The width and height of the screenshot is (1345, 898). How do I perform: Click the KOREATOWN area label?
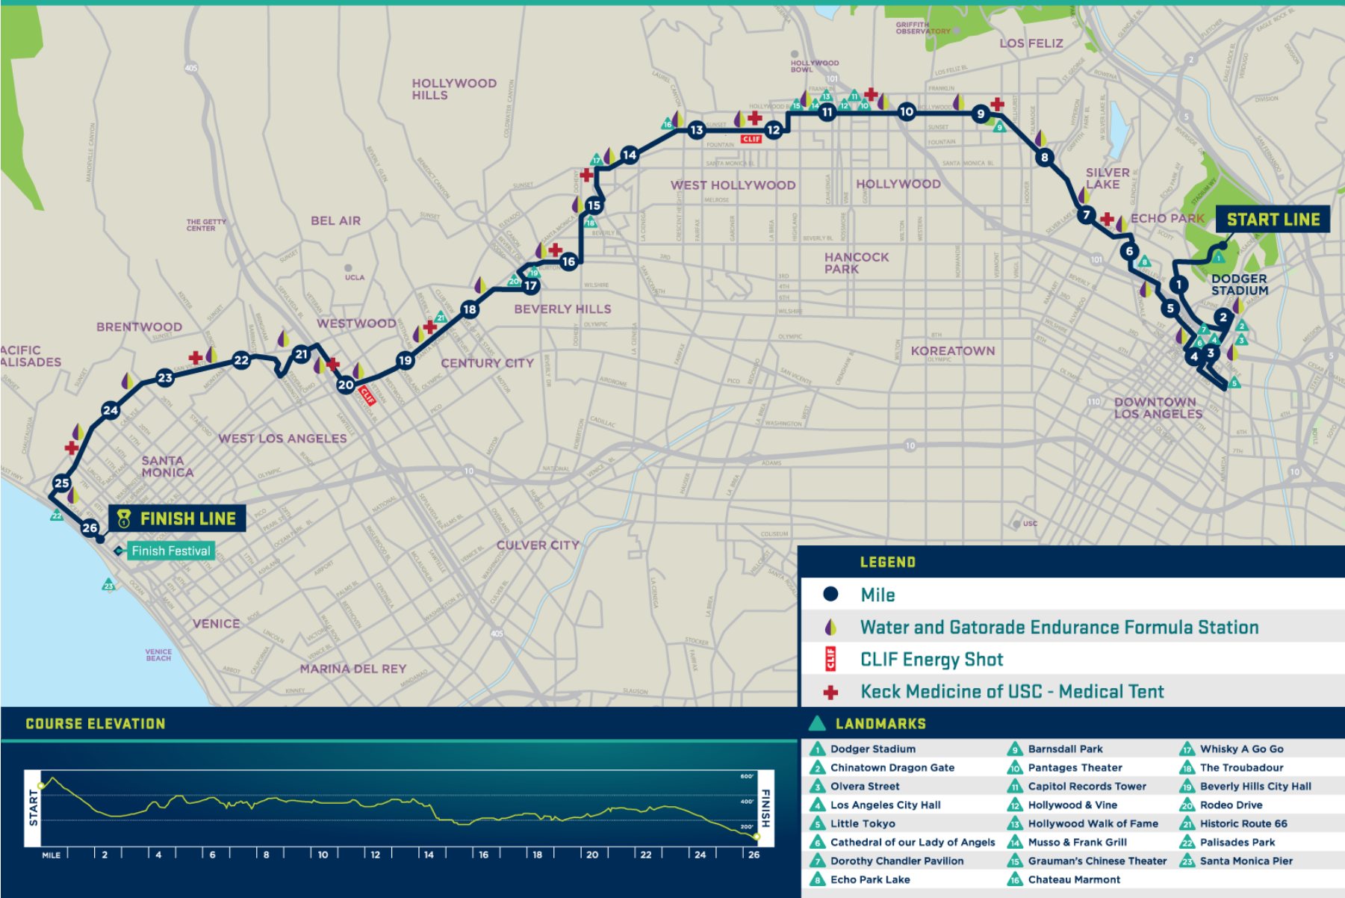point(953,351)
